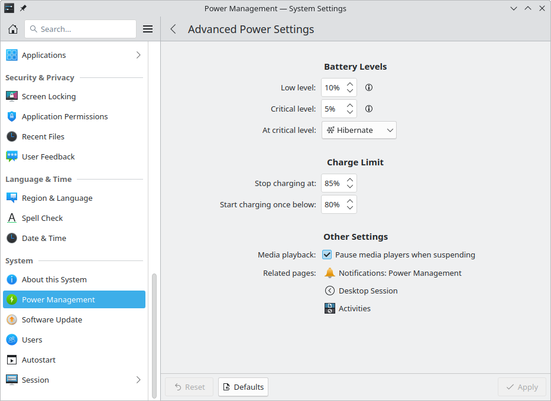The height and width of the screenshot is (401, 551).
Task: Increase the Stop charging at value
Action: pyautogui.click(x=350, y=180)
